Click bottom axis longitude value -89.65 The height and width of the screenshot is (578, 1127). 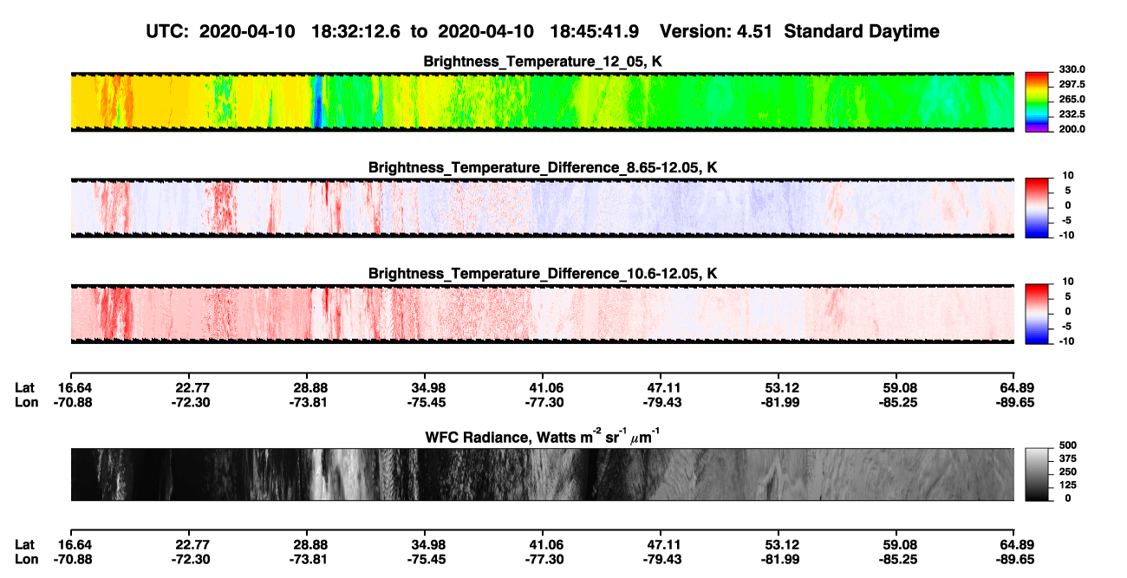tap(1013, 559)
